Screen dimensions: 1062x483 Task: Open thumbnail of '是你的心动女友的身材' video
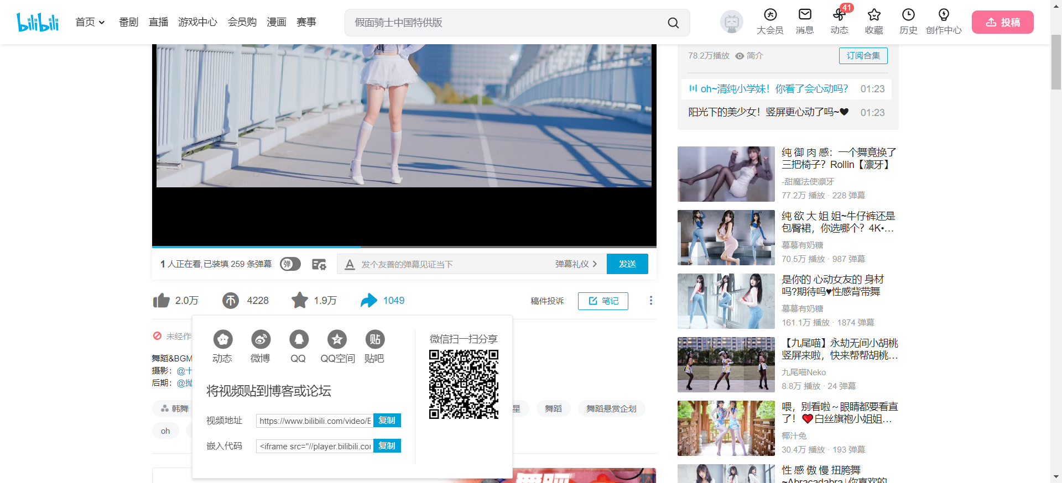pyautogui.click(x=726, y=301)
